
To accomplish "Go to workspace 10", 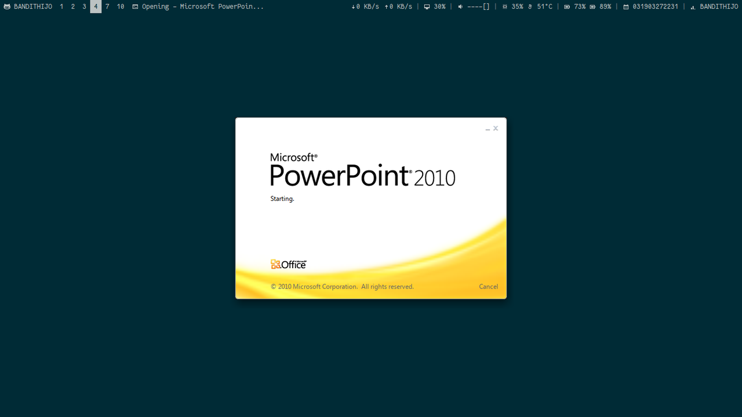I will coord(121,6).
